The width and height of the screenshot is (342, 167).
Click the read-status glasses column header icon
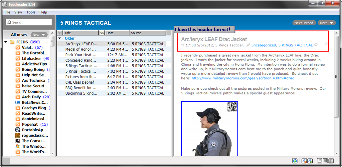102,33
